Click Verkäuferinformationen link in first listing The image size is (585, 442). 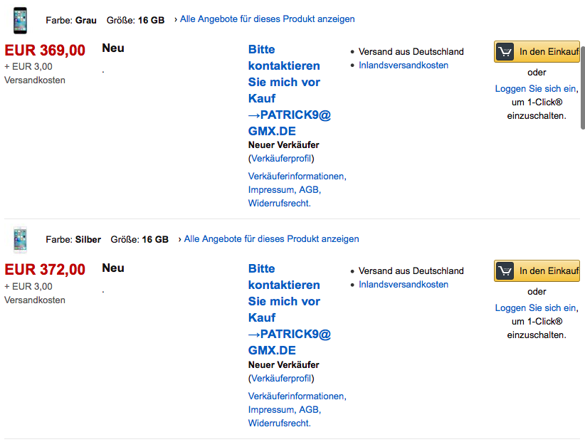pos(296,177)
